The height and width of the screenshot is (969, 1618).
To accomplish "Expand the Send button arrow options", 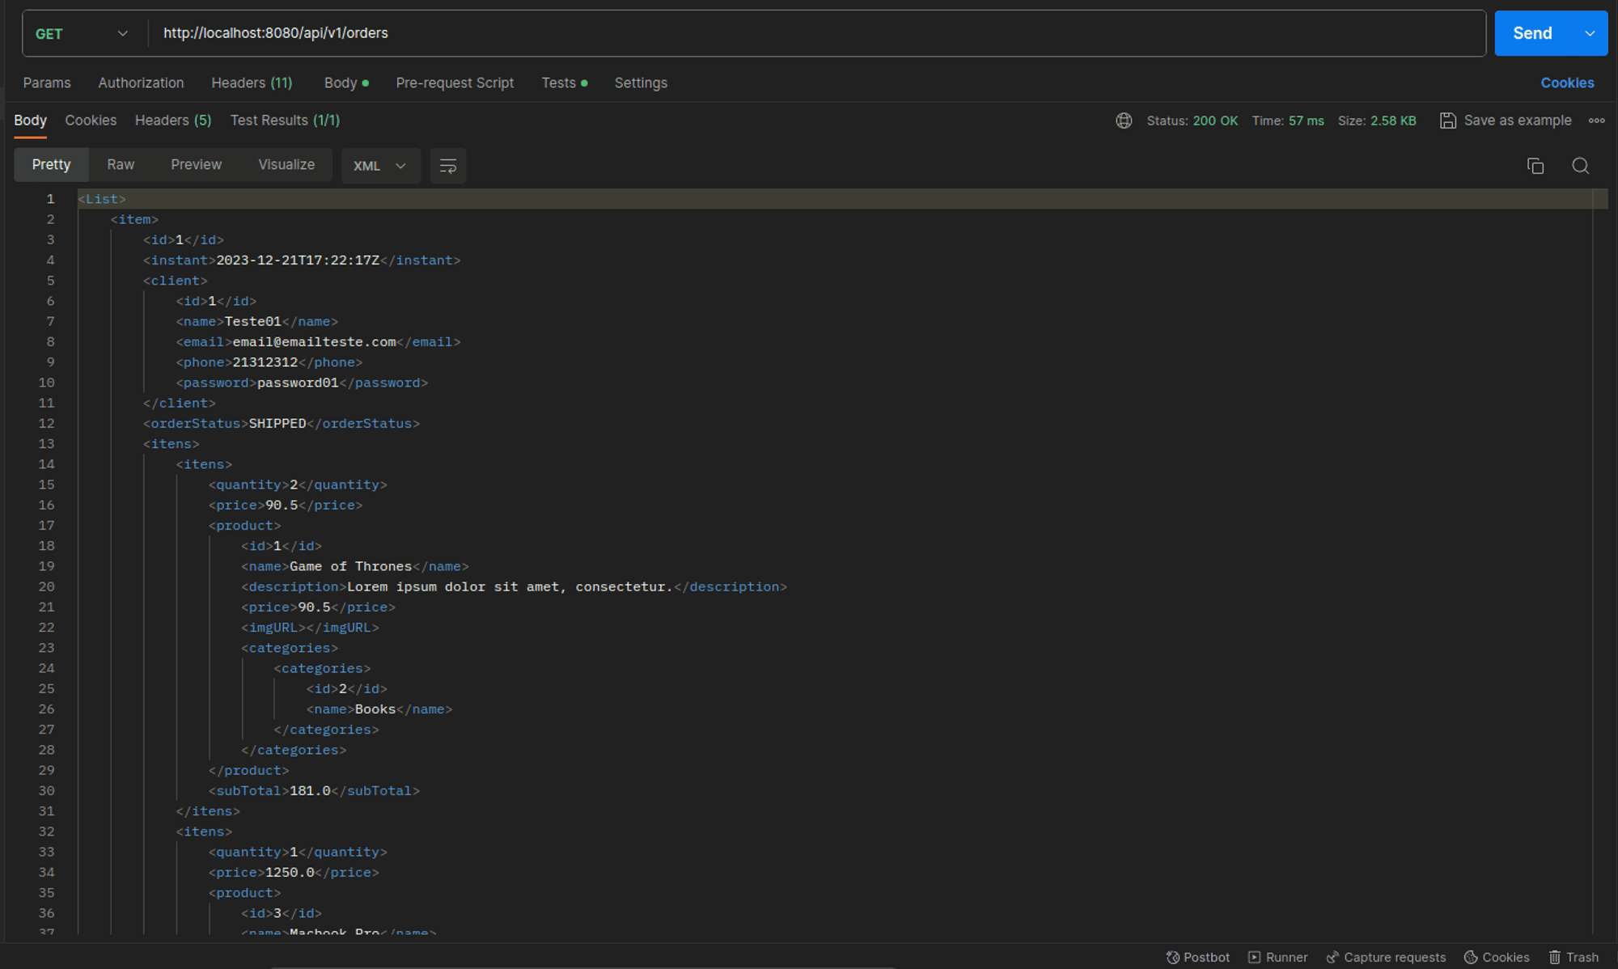I will (x=1590, y=34).
